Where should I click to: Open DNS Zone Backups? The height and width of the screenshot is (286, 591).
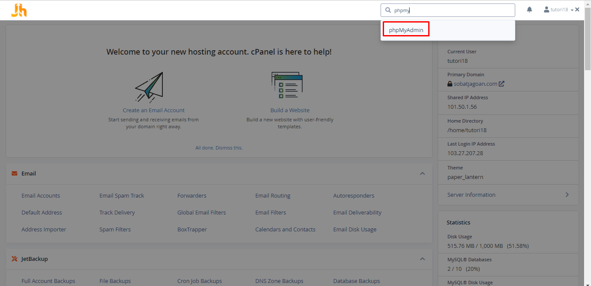[x=279, y=281]
